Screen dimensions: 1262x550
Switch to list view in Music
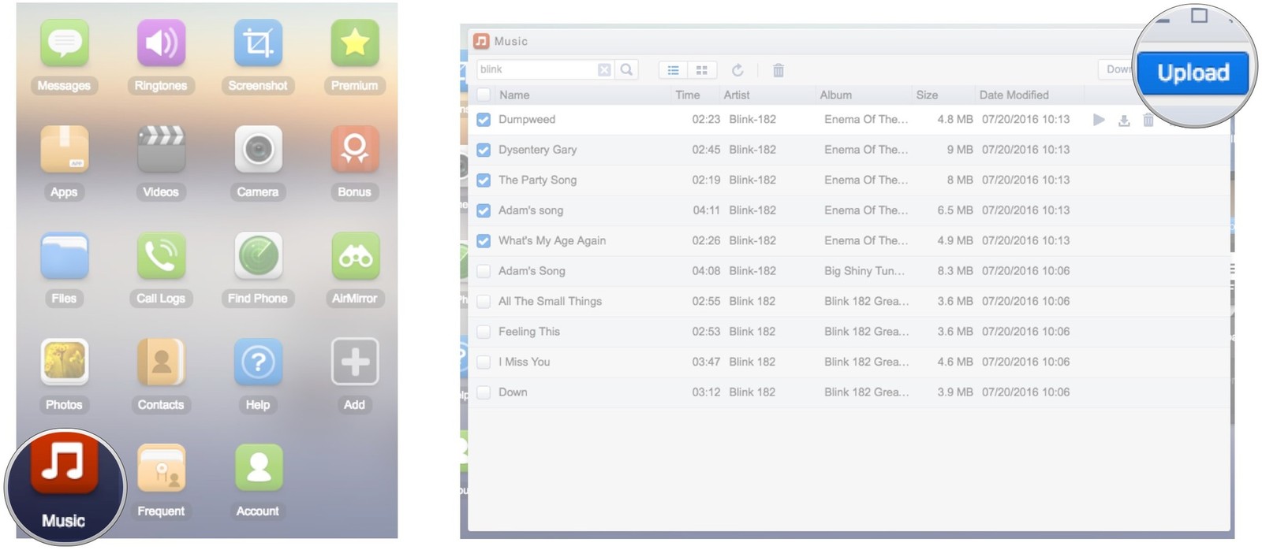click(x=673, y=70)
